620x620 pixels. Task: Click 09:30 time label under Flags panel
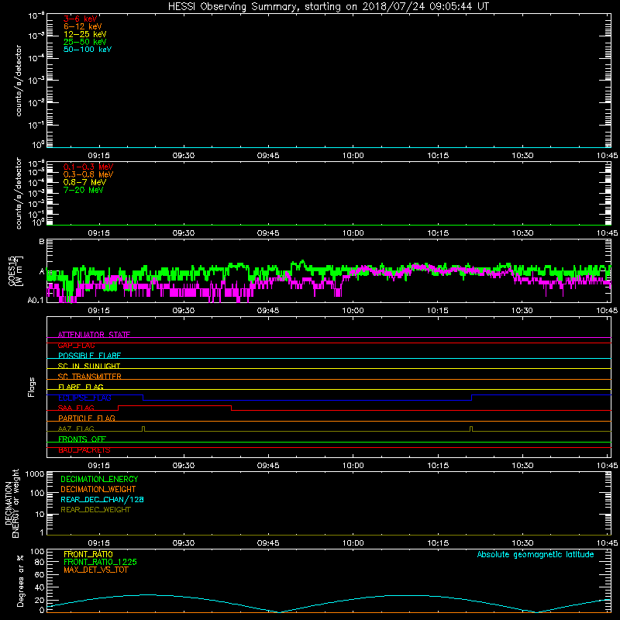pyautogui.click(x=184, y=466)
